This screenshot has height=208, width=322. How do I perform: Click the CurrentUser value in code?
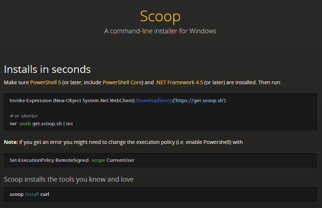[x=121, y=160]
